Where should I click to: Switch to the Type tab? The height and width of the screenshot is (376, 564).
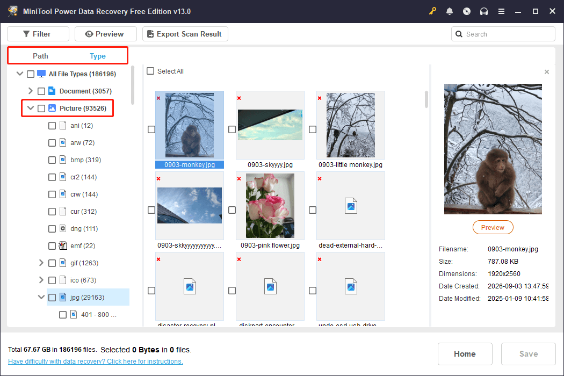pos(97,56)
